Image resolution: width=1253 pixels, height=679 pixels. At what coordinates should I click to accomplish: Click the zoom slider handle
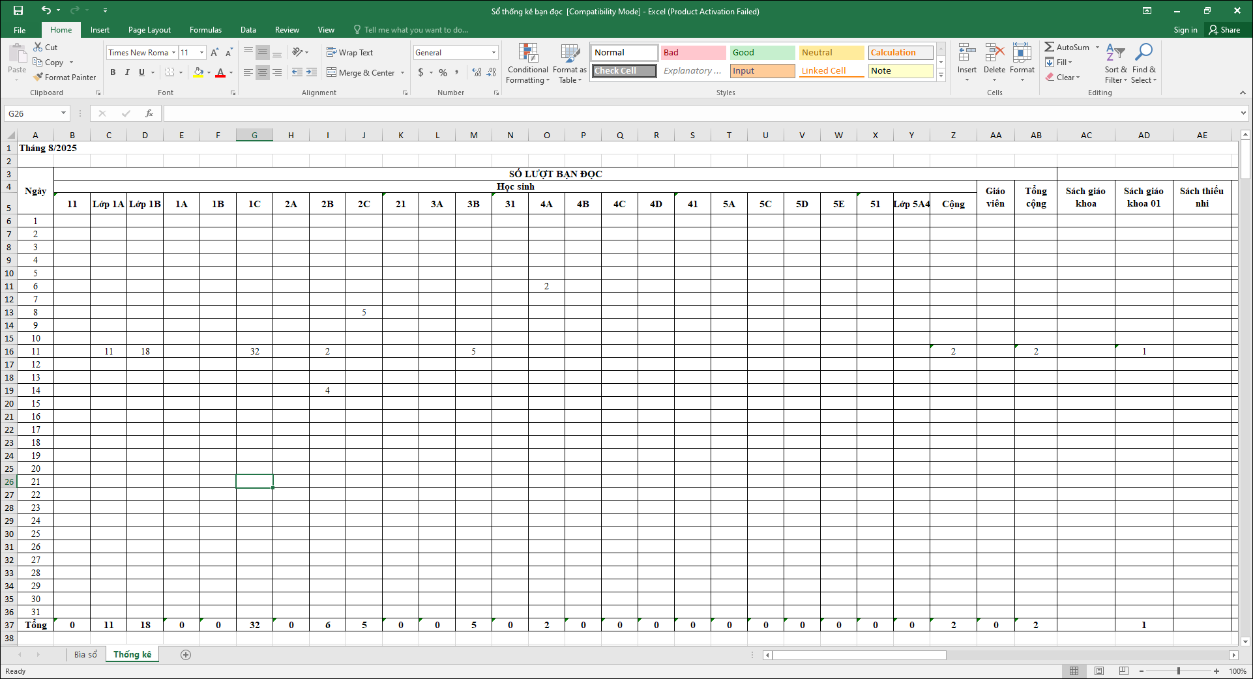click(1179, 671)
